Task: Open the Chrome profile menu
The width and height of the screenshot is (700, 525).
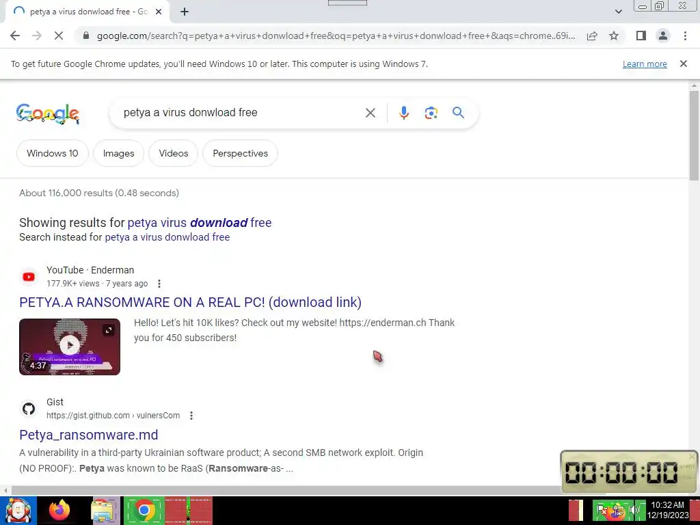Action: coord(663,36)
